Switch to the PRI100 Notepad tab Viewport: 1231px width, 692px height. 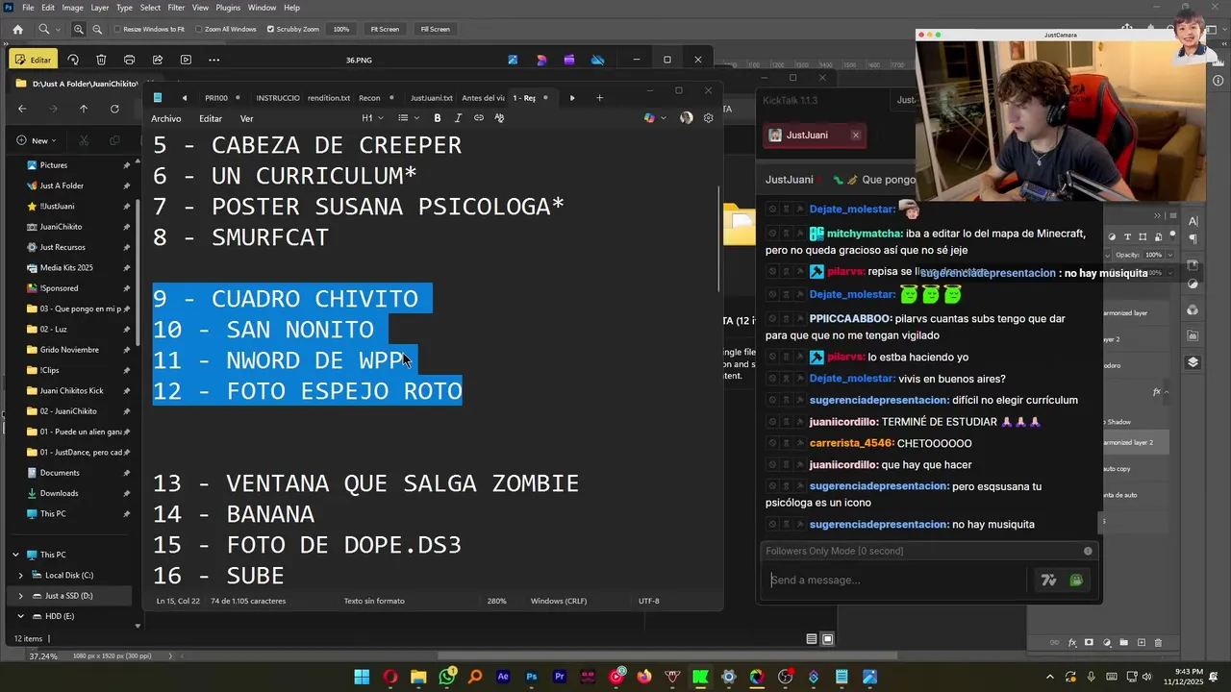point(216,98)
